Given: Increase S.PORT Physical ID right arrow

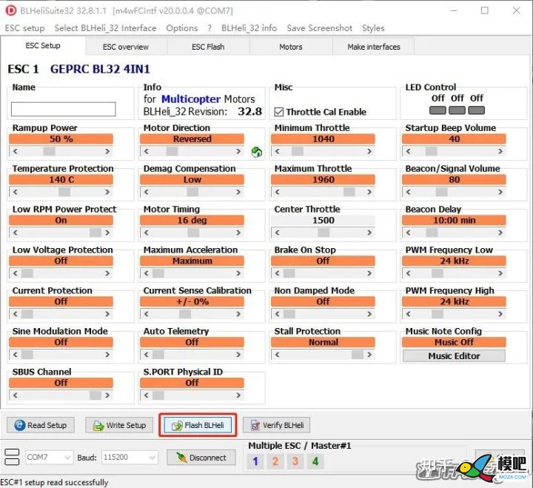Looking at the screenshot, I should [238, 395].
